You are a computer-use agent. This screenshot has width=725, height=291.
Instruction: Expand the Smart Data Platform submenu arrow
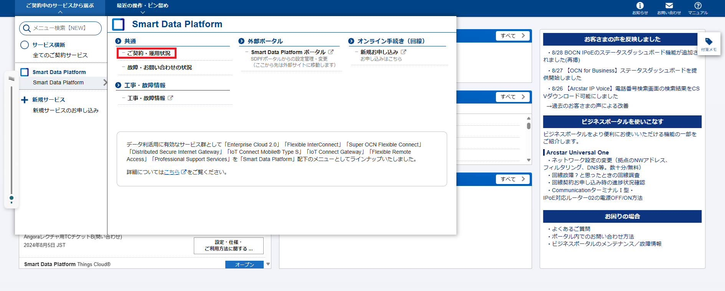(x=105, y=82)
